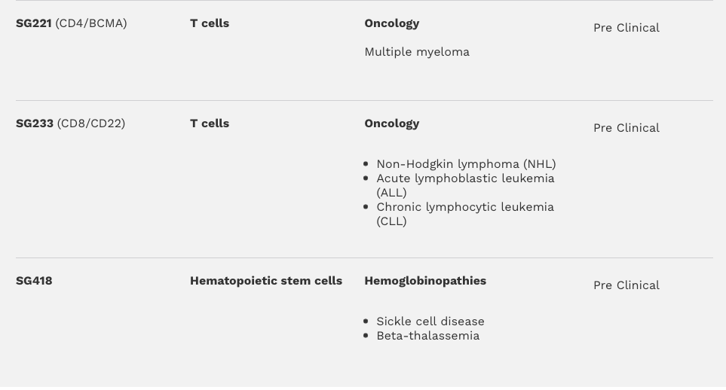Click the Oncology heading for SG221

click(x=392, y=23)
